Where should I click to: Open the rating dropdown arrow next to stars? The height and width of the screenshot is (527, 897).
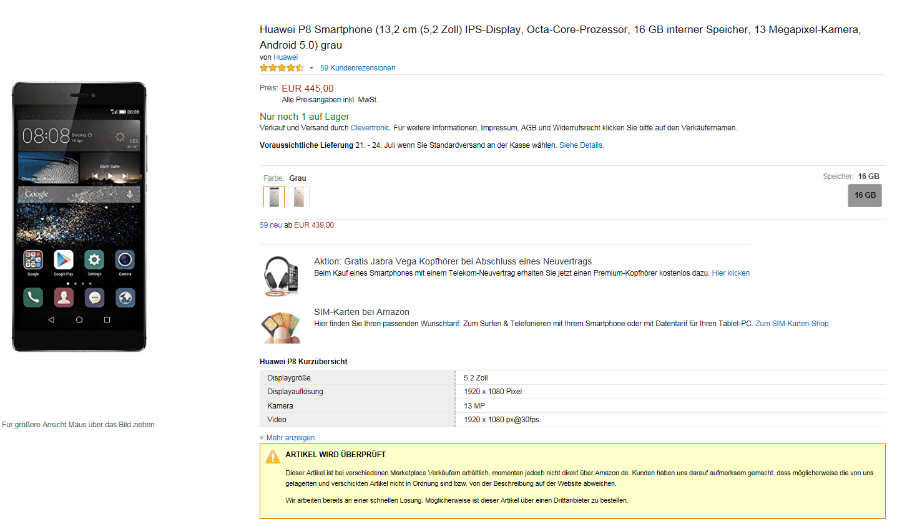click(311, 68)
